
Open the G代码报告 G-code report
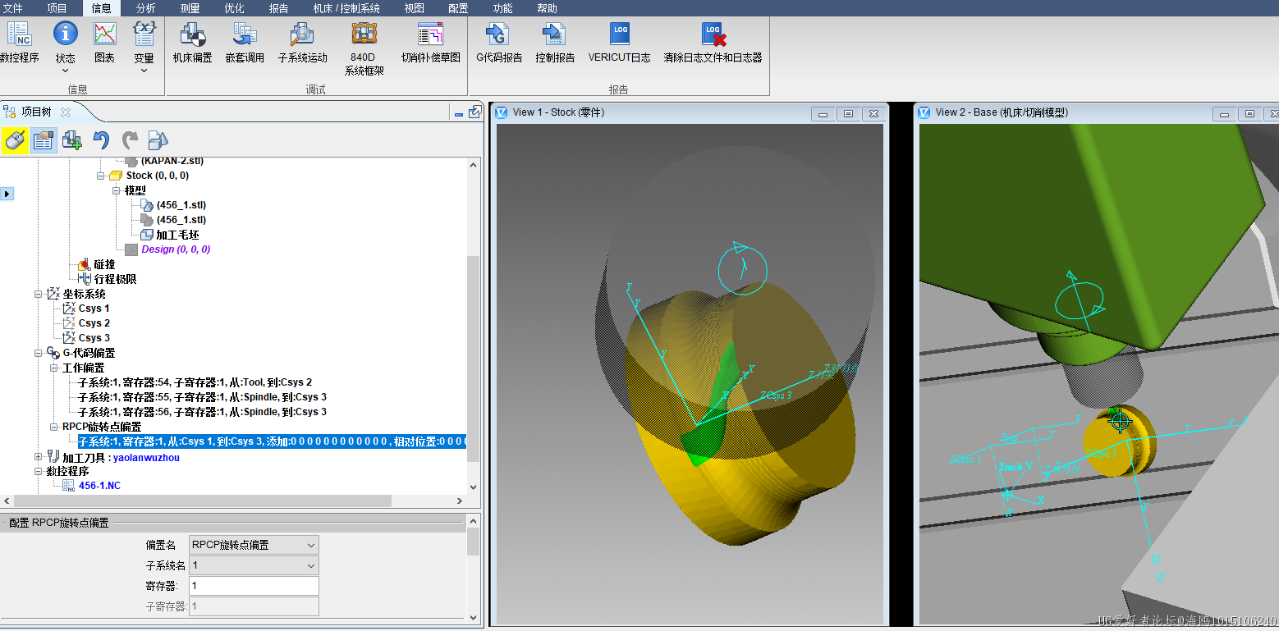click(x=499, y=43)
